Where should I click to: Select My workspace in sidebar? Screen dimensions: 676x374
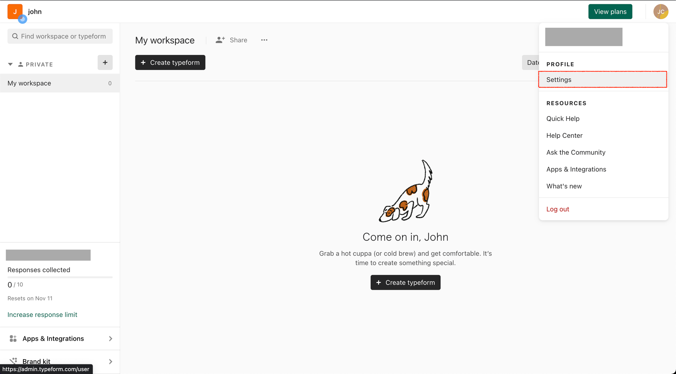[x=60, y=83]
